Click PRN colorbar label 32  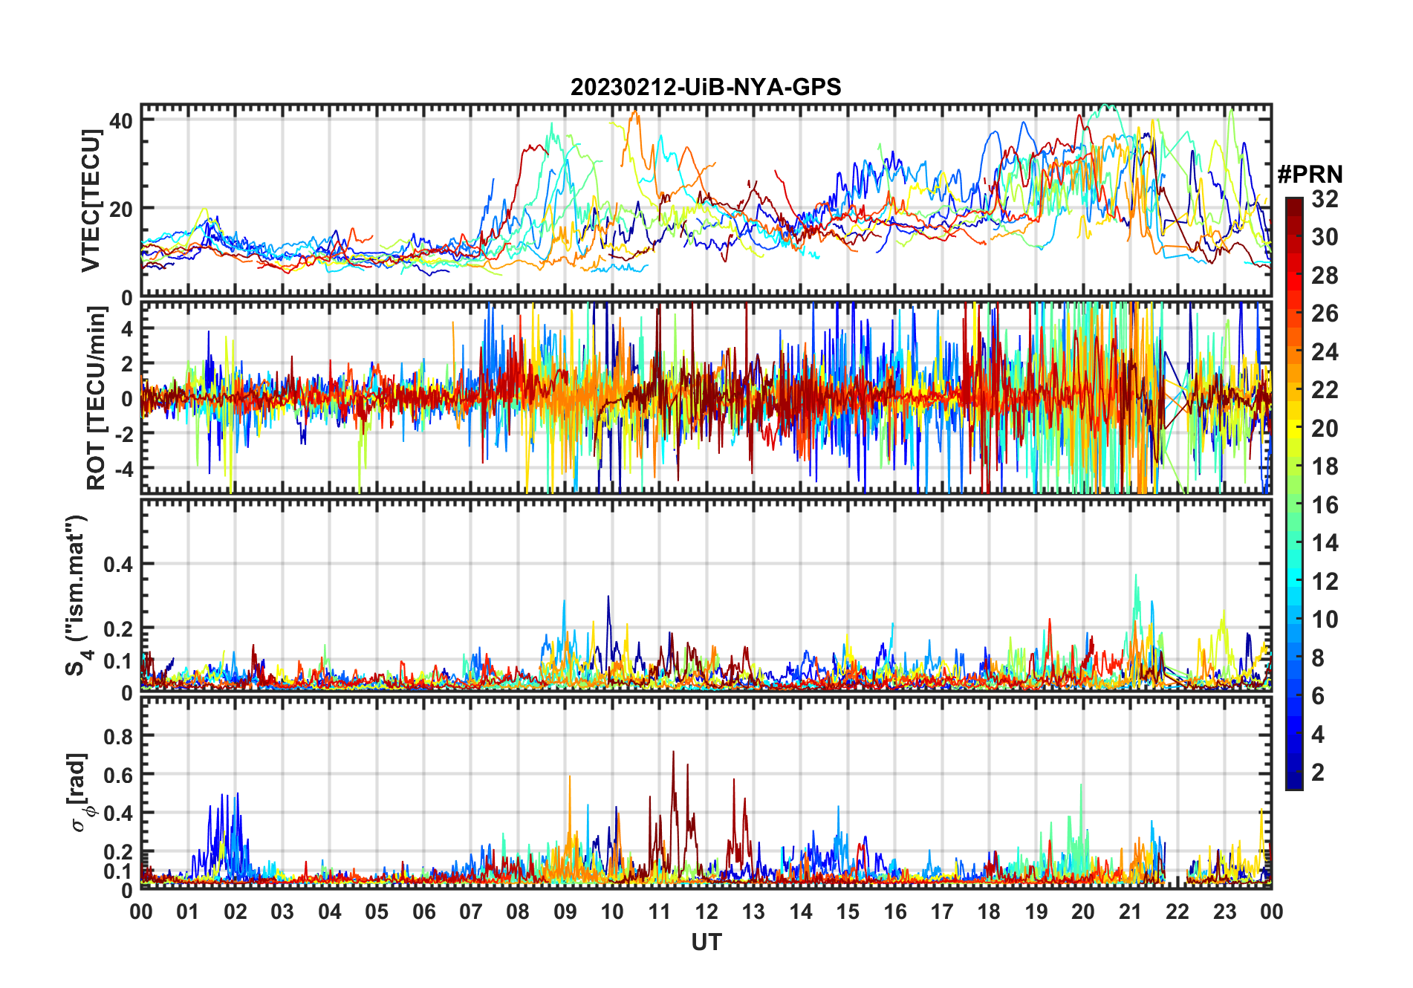click(x=1325, y=199)
